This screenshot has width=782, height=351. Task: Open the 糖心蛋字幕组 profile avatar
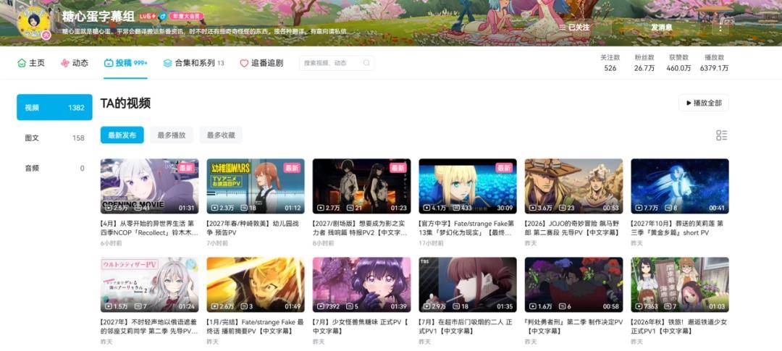(34, 22)
